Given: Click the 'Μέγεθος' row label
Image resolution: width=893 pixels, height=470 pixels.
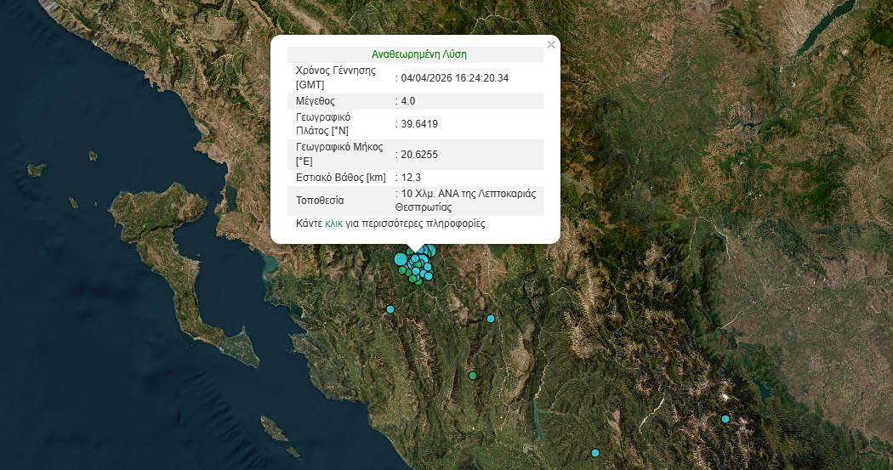Looking at the screenshot, I should 316,100.
